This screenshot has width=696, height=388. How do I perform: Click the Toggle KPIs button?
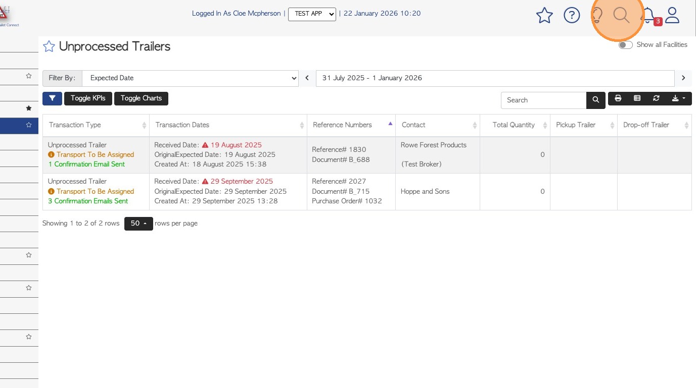(88, 98)
